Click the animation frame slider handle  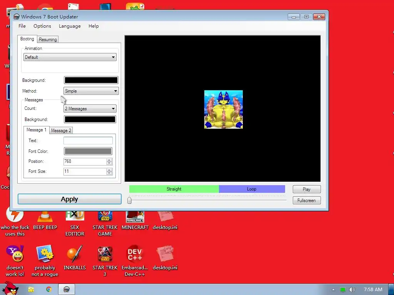click(129, 200)
